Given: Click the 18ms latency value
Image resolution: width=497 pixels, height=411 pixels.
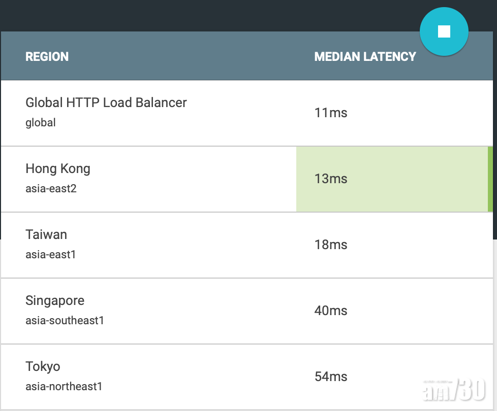Looking at the screenshot, I should (331, 245).
